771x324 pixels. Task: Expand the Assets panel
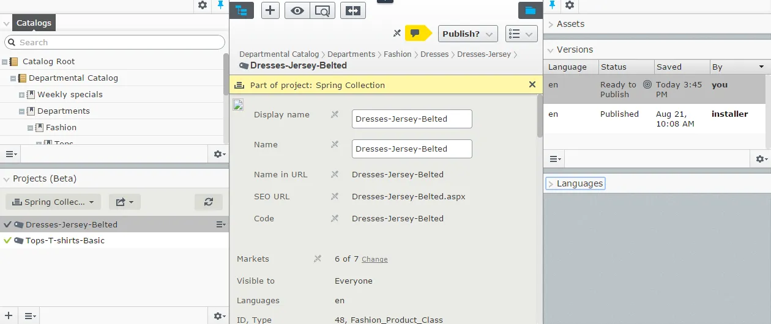coord(551,24)
